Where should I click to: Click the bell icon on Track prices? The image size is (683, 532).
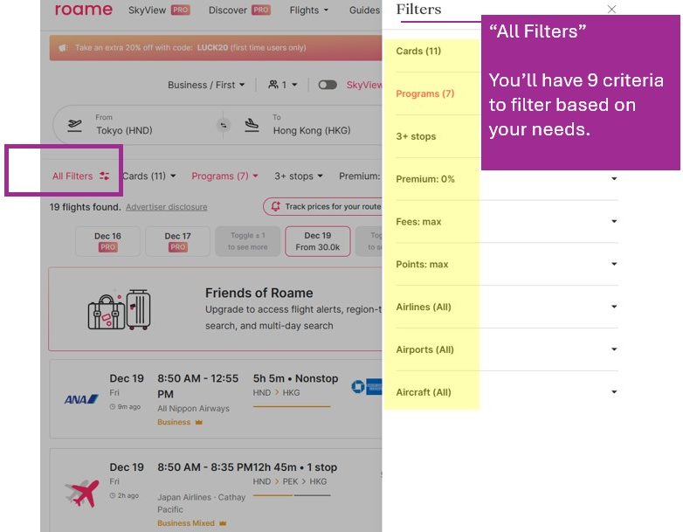pyautogui.click(x=275, y=206)
